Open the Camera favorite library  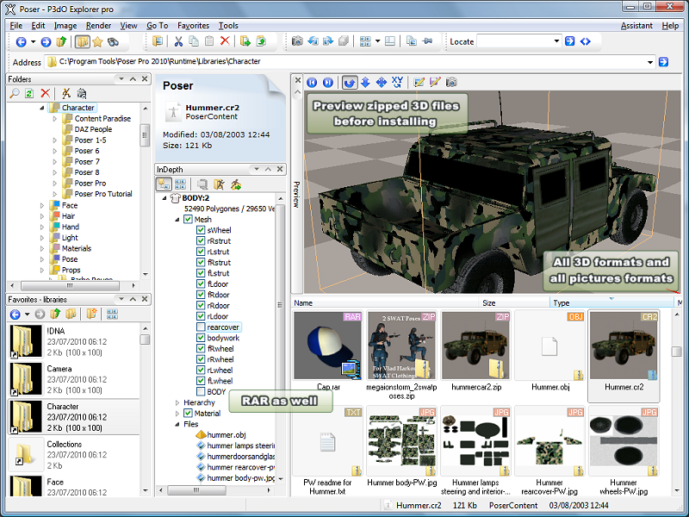74,379
